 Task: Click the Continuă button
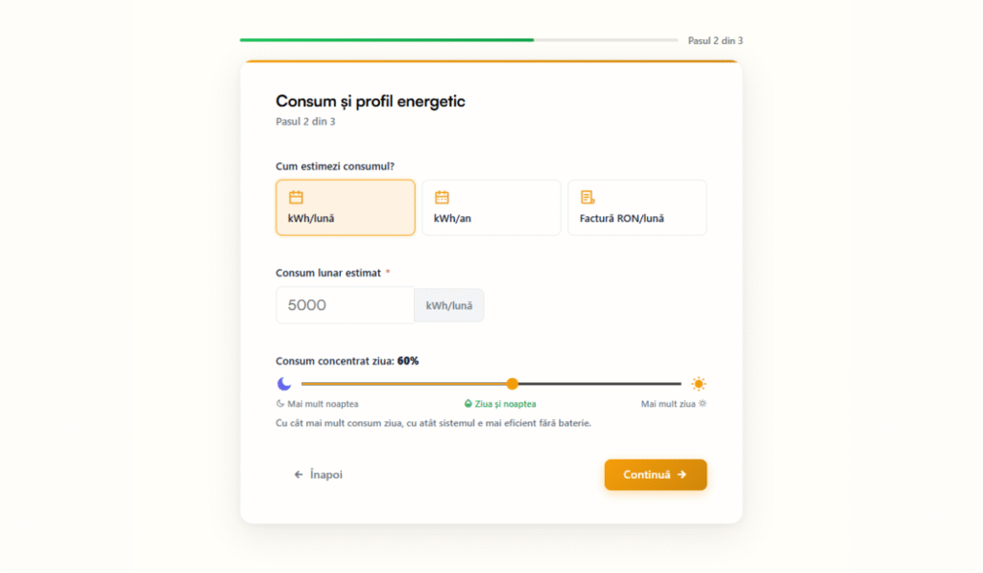(x=656, y=474)
